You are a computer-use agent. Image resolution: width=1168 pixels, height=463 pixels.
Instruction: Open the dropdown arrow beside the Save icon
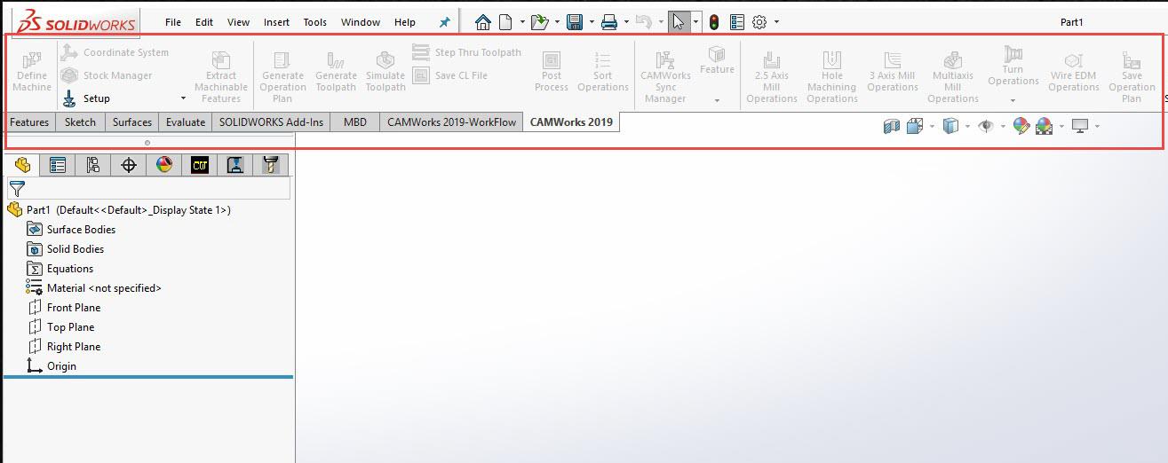coord(592,22)
